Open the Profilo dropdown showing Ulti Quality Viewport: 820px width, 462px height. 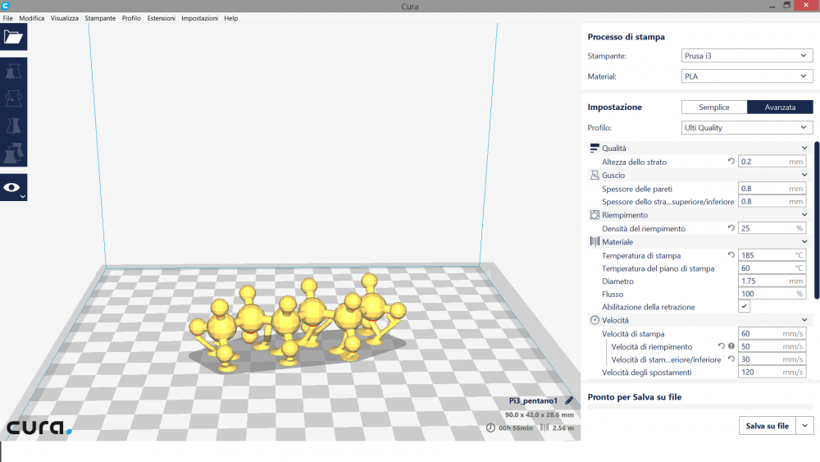pos(746,128)
